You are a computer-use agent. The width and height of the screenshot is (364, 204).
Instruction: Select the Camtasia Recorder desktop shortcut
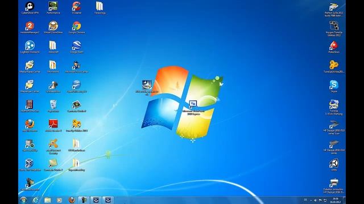click(x=30, y=185)
